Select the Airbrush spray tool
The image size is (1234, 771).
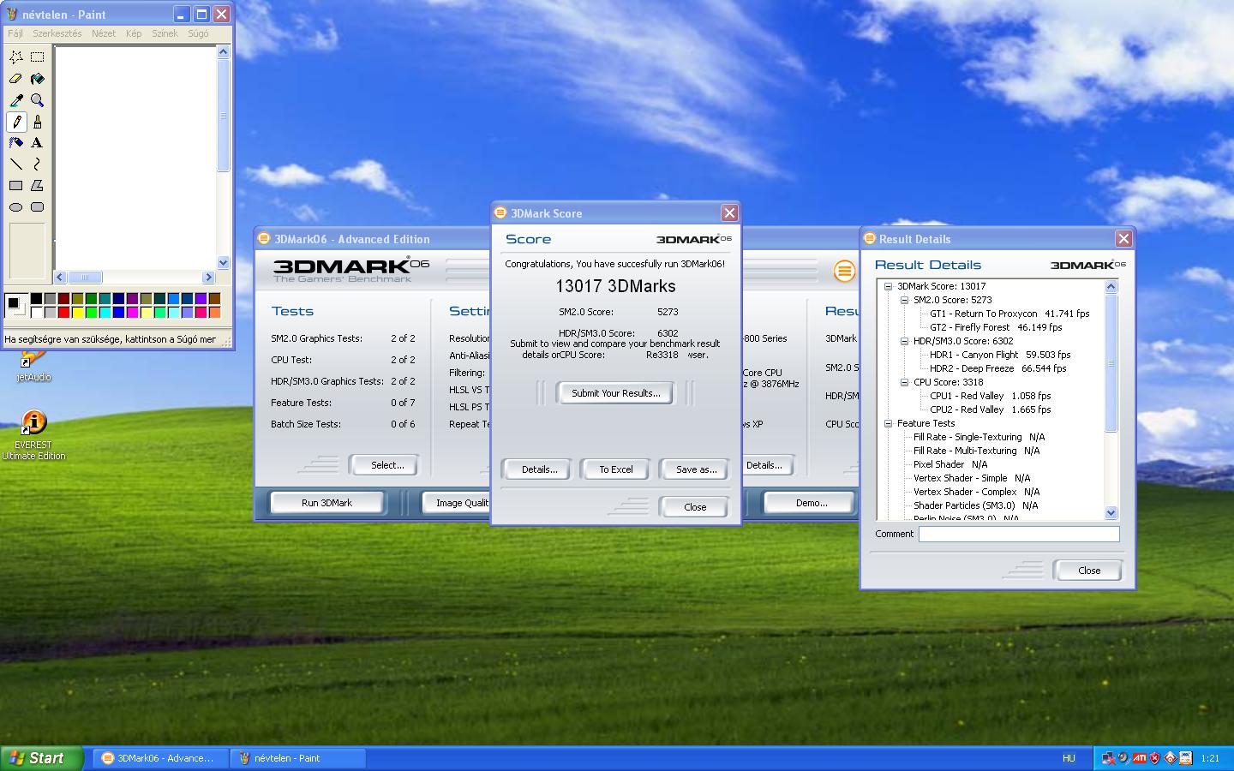click(16, 143)
